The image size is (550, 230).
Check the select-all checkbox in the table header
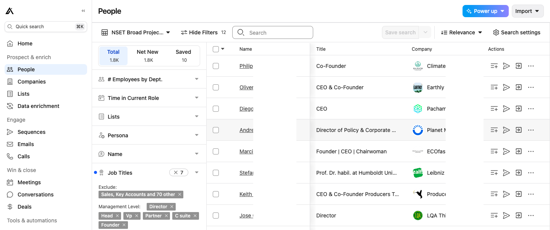[216, 49]
